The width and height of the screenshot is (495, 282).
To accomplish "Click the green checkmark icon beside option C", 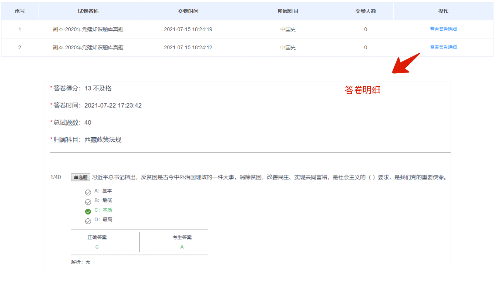I will point(88,210).
